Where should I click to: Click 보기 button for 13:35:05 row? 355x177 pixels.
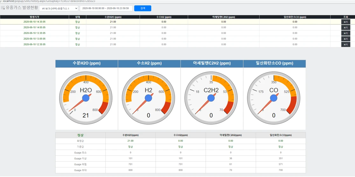pyautogui.click(x=346, y=33)
